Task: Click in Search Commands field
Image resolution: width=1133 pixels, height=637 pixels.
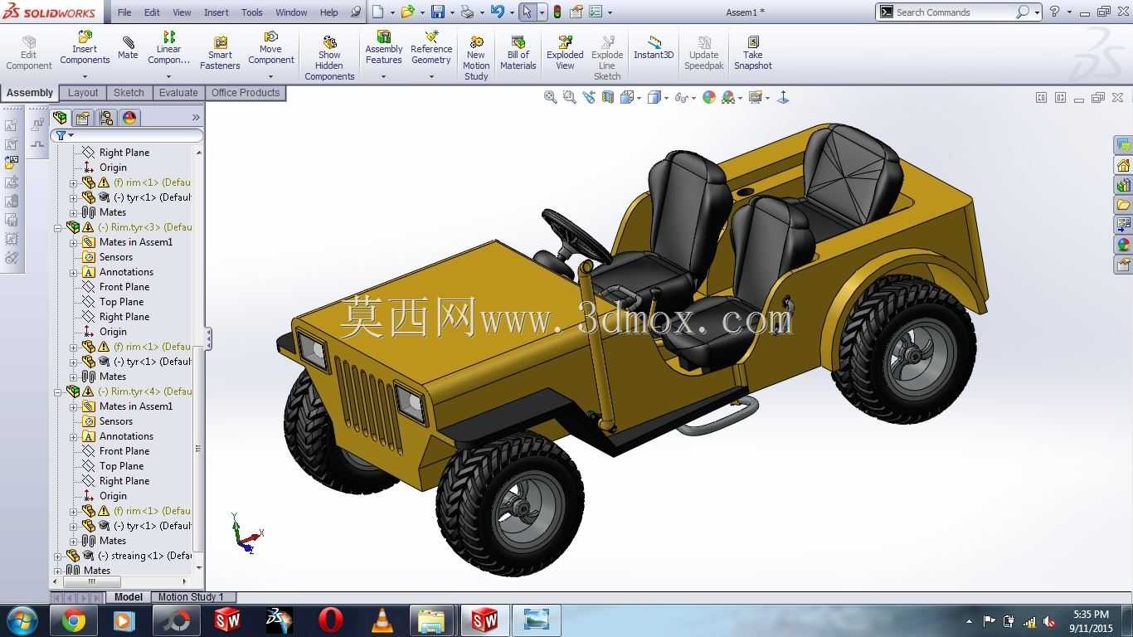Action: (x=954, y=12)
